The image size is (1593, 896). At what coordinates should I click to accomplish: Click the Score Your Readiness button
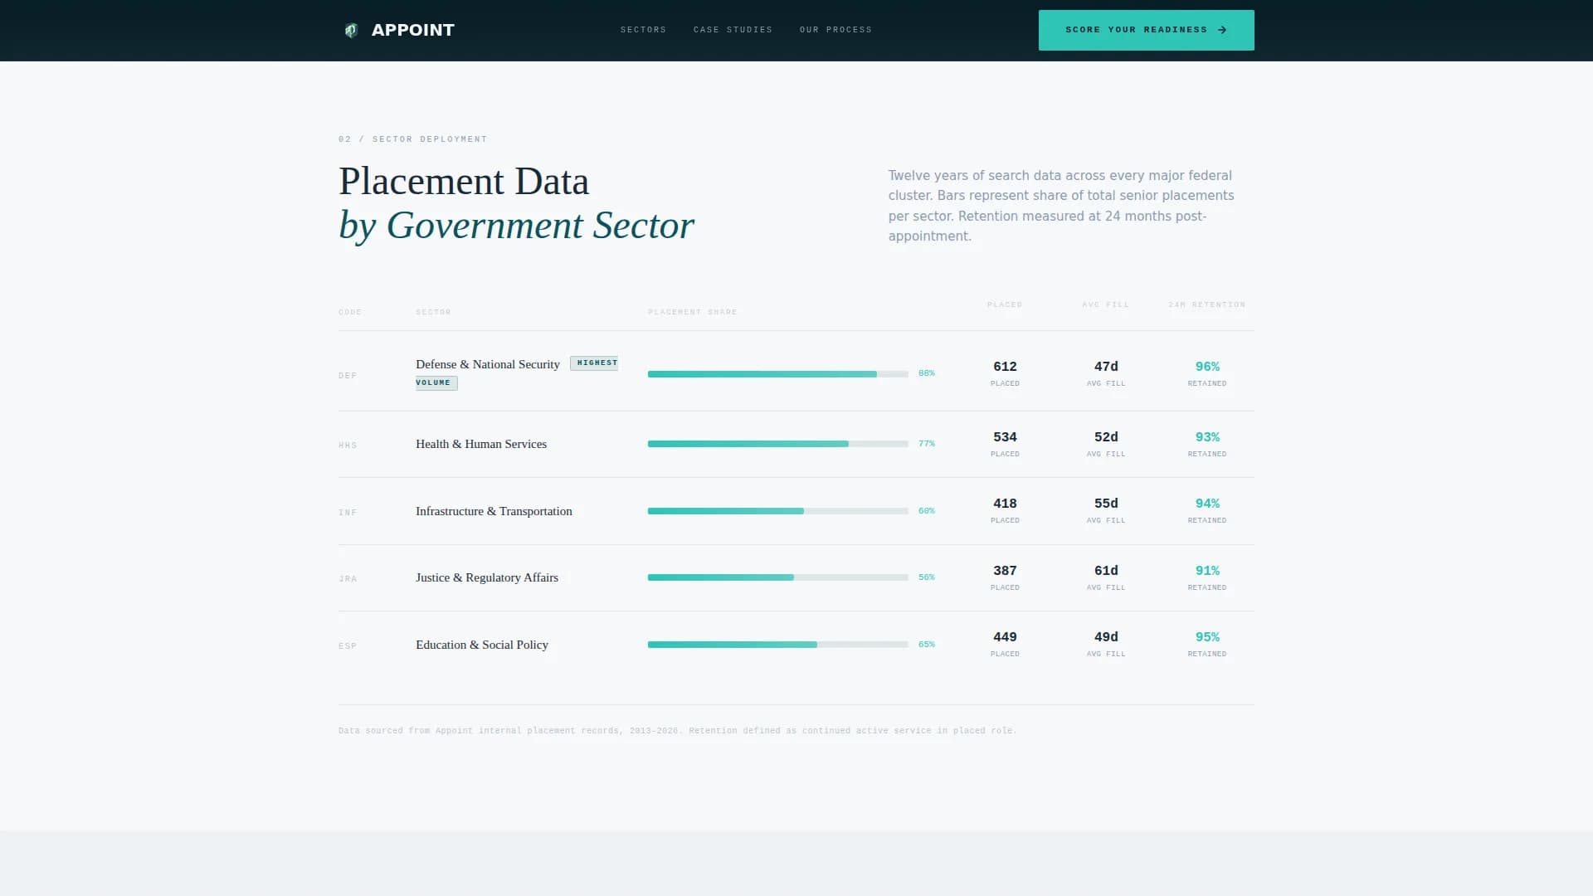[1146, 30]
